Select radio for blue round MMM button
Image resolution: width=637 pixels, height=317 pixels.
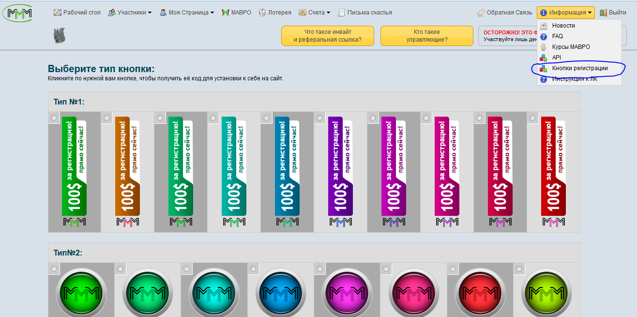(253, 269)
